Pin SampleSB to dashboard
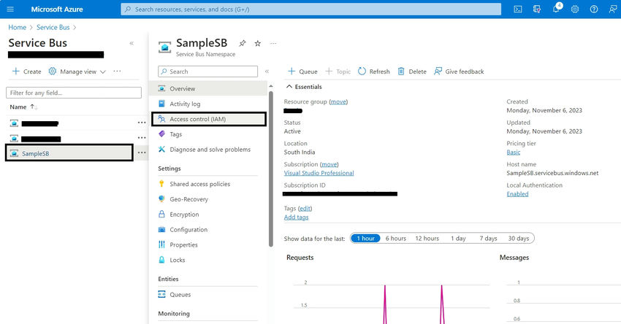 [x=242, y=43]
